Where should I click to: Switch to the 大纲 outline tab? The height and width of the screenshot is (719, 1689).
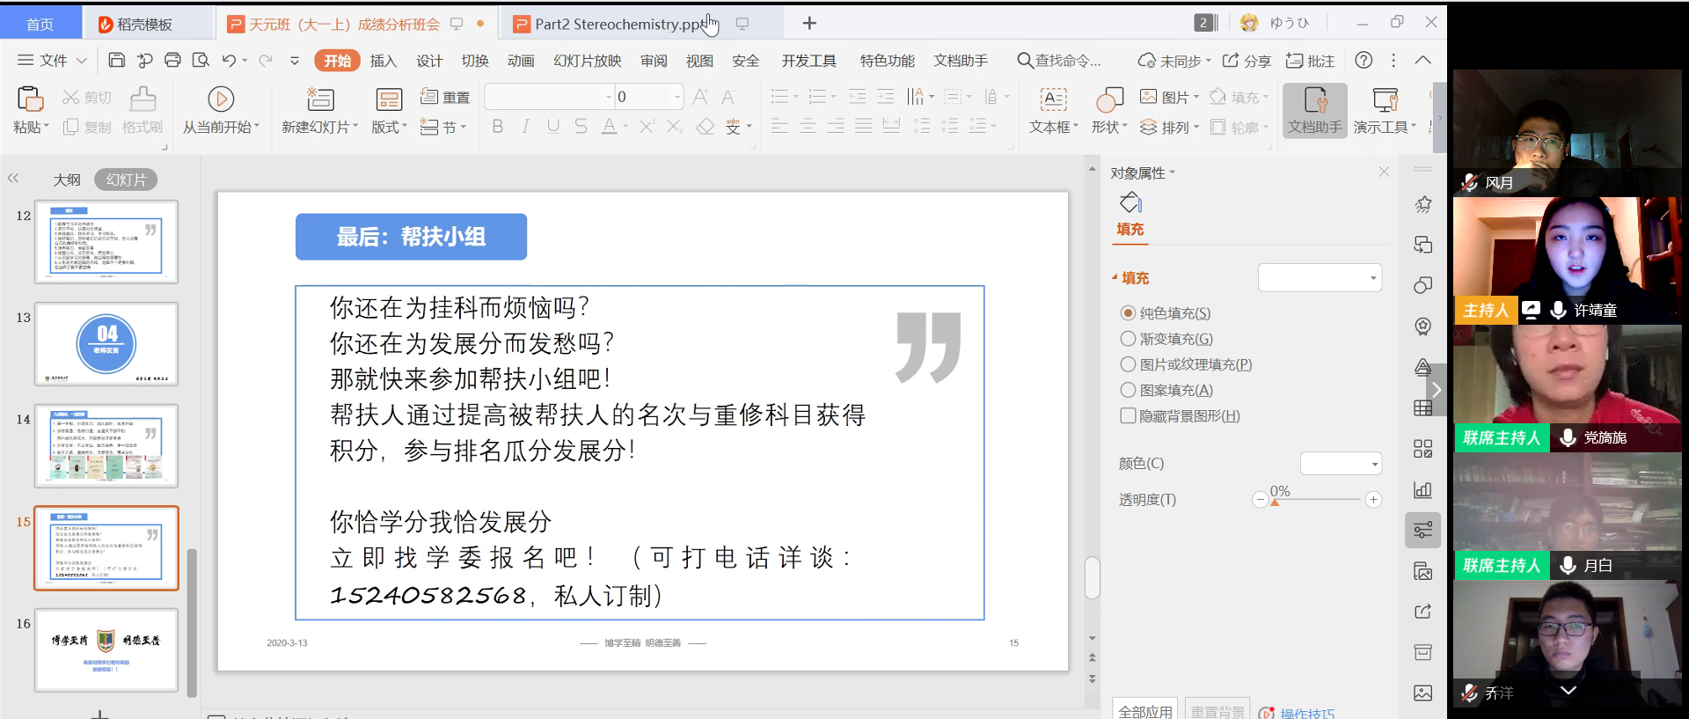point(67,180)
